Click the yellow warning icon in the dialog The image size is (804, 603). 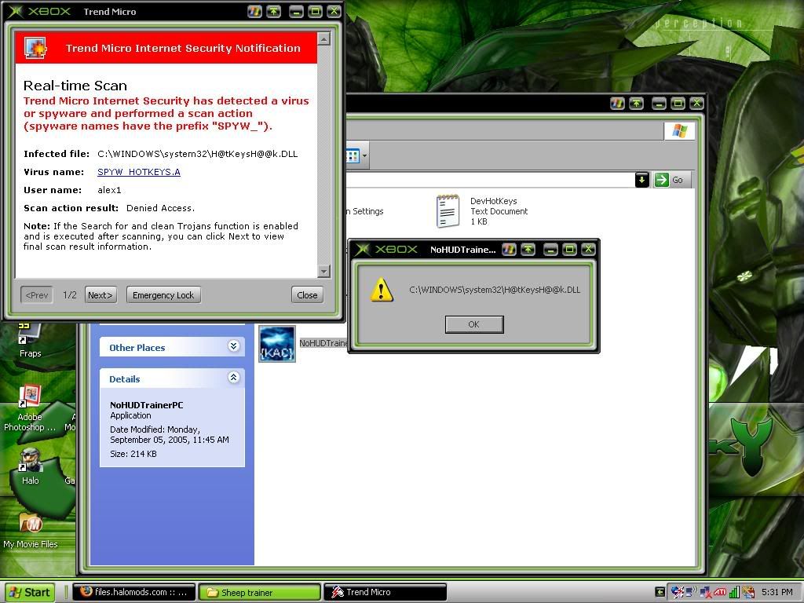coord(382,290)
